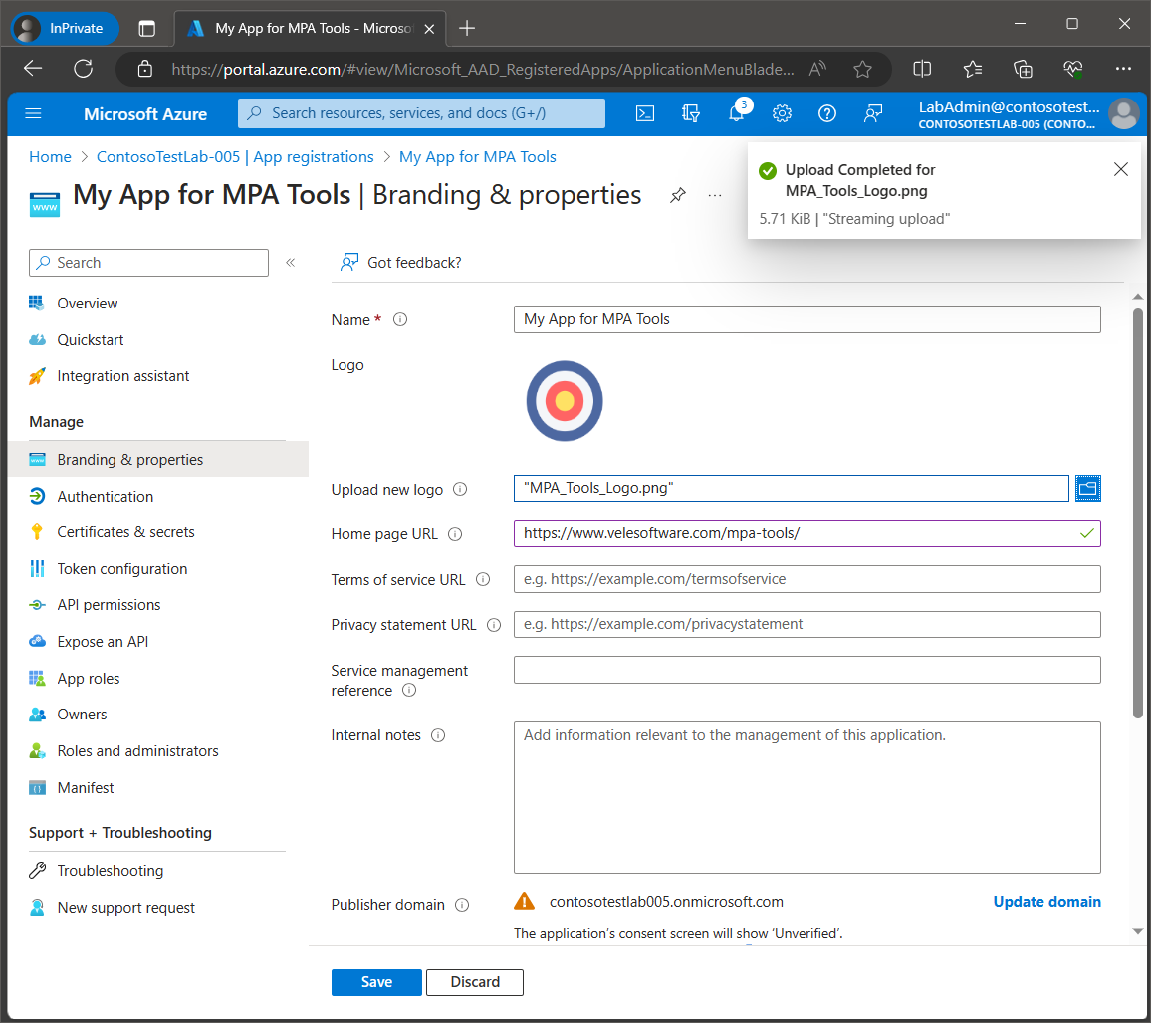The image size is (1151, 1023).
Task: Click the Internal notes text area
Action: click(806, 798)
